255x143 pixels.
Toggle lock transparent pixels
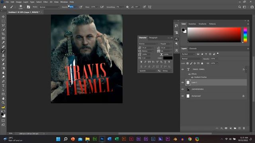pyautogui.click(x=188, y=64)
